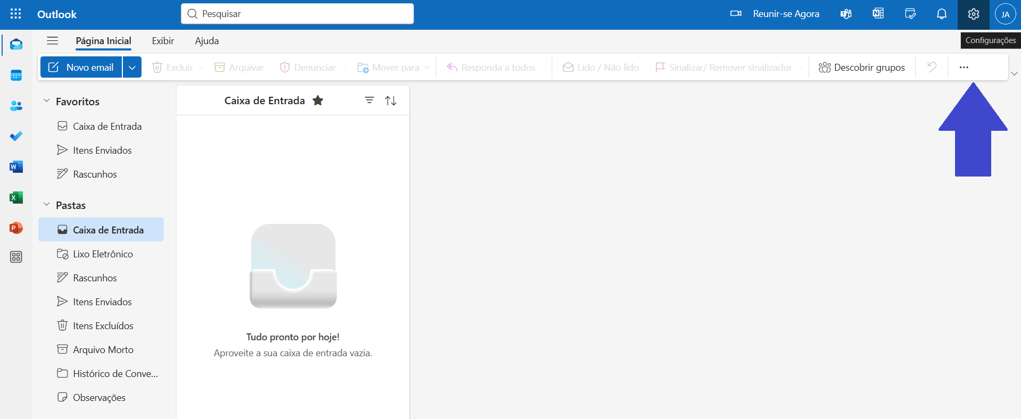Toggle navigation pane with hamburger icon

click(52, 41)
